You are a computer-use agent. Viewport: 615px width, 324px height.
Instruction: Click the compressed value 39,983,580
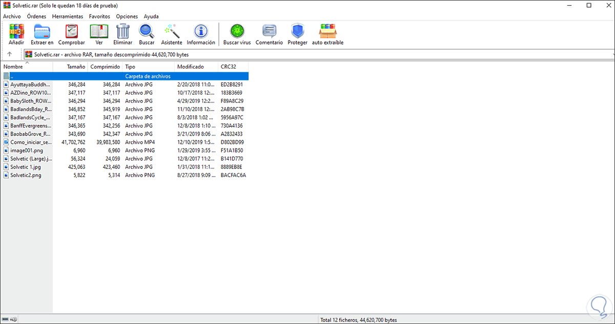(x=108, y=142)
